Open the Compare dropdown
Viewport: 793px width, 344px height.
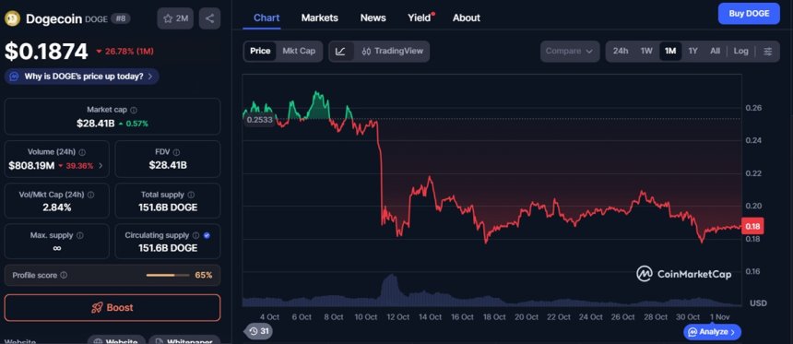coord(570,51)
